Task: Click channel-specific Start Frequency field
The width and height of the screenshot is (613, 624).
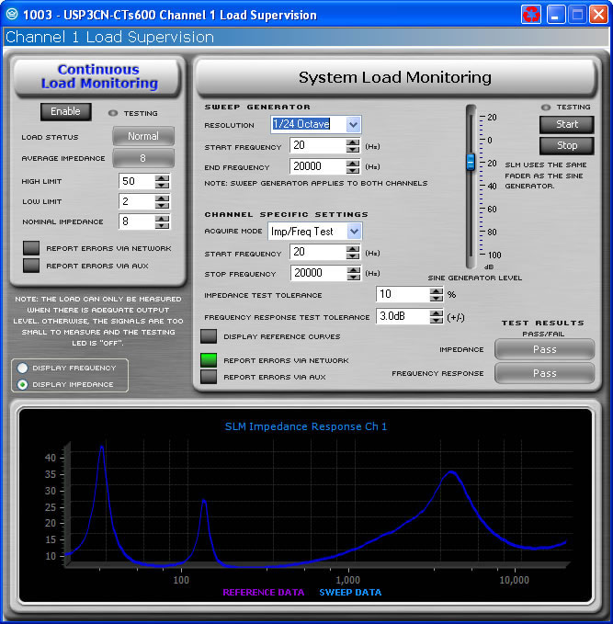Action: pos(318,252)
